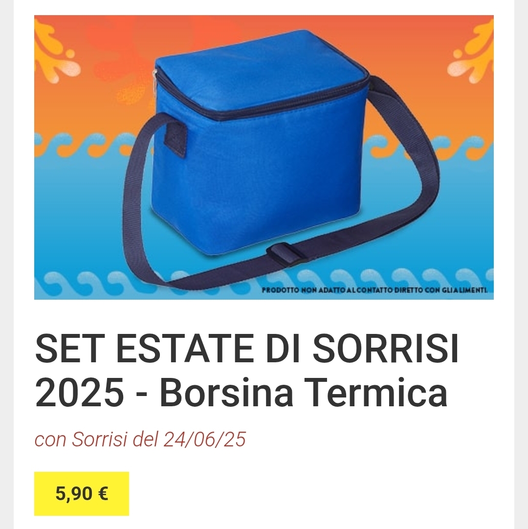Click the 2025 text in the heading
The height and width of the screenshot is (529, 528).
click(80, 393)
